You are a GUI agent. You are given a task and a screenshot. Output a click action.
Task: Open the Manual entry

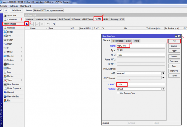[13, 92]
